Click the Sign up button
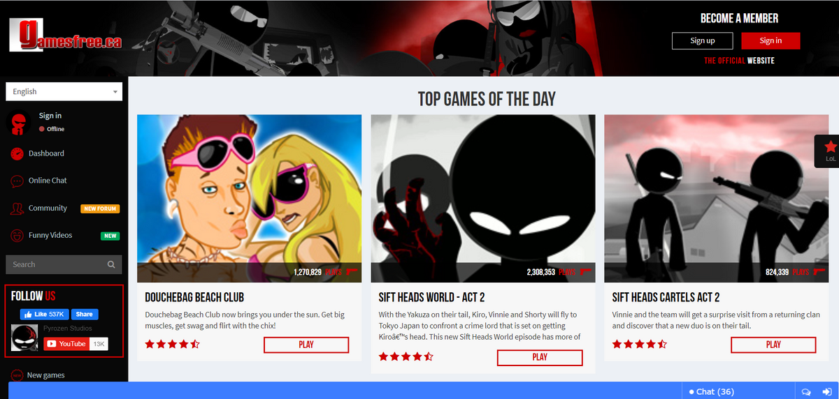The width and height of the screenshot is (839, 399). pos(703,40)
